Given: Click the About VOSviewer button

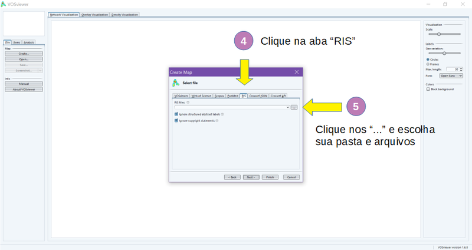Looking at the screenshot, I should 24,90.
